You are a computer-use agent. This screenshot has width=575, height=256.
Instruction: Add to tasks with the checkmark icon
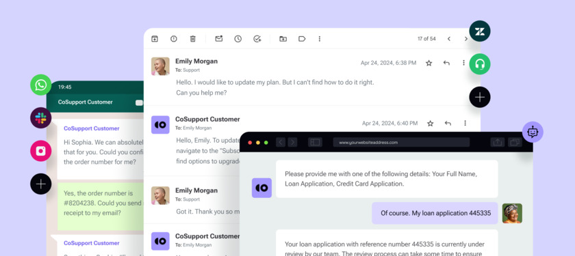(257, 39)
